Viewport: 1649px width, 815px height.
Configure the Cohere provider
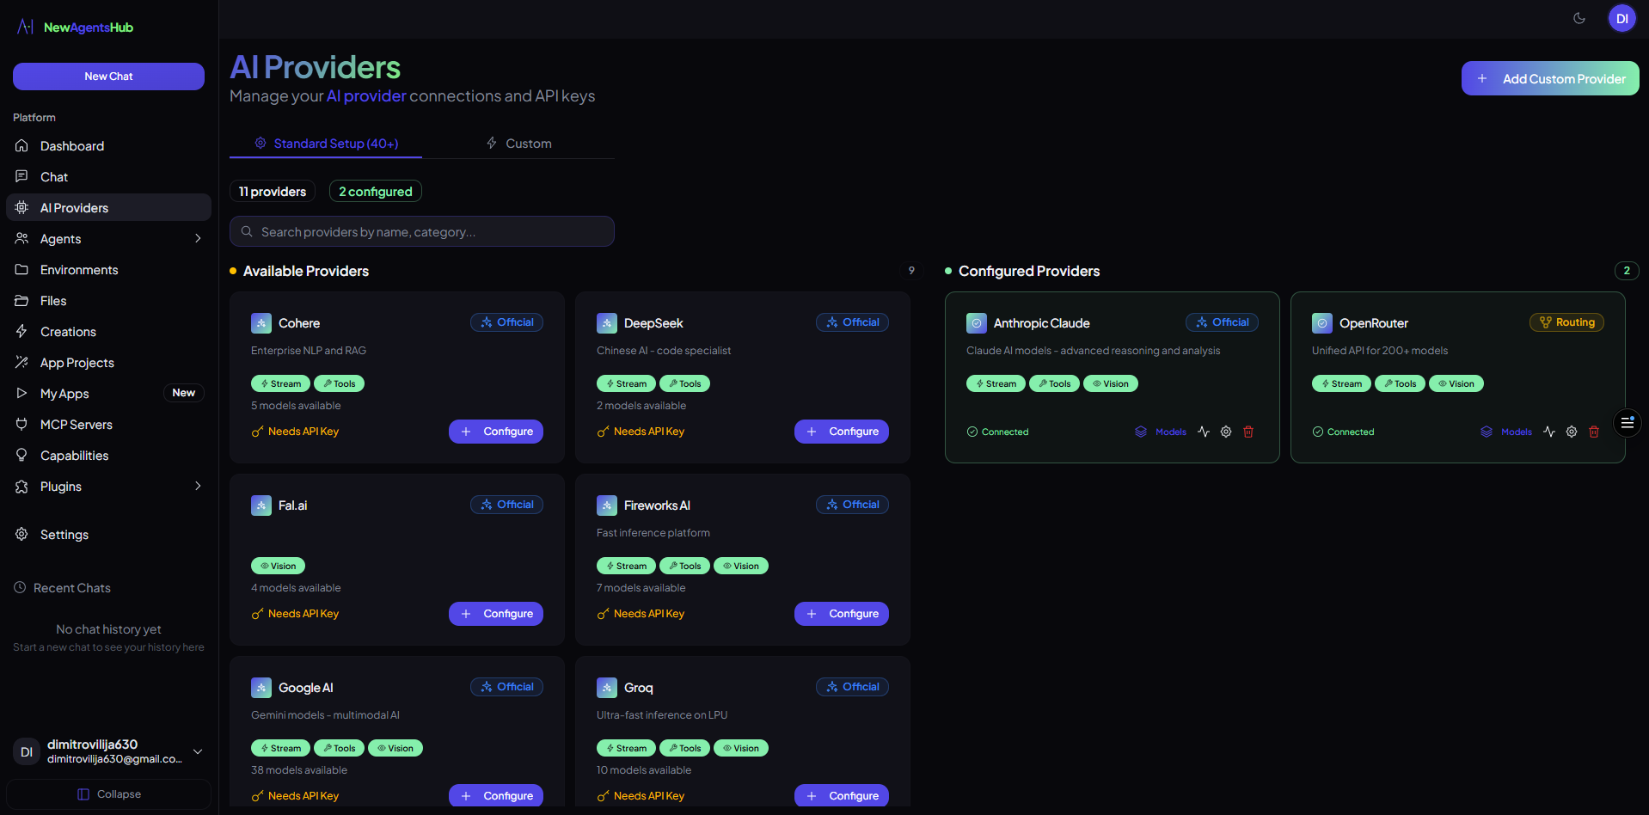(496, 432)
